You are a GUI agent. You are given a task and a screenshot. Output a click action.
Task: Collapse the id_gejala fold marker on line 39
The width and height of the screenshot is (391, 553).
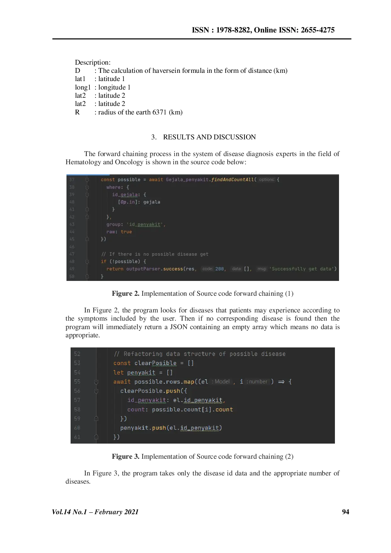coord(87,195)
